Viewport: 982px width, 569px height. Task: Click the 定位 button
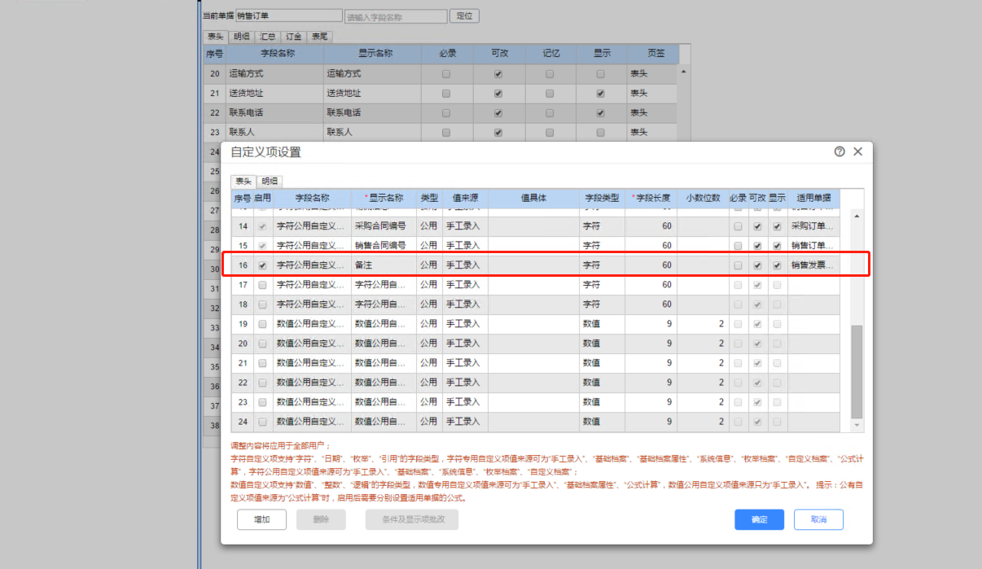coord(465,15)
